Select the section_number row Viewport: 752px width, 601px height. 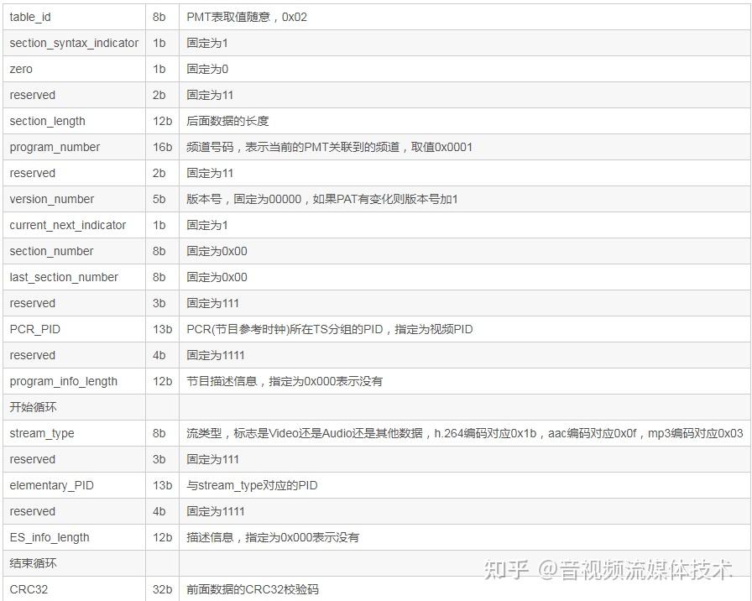[x=50, y=251]
